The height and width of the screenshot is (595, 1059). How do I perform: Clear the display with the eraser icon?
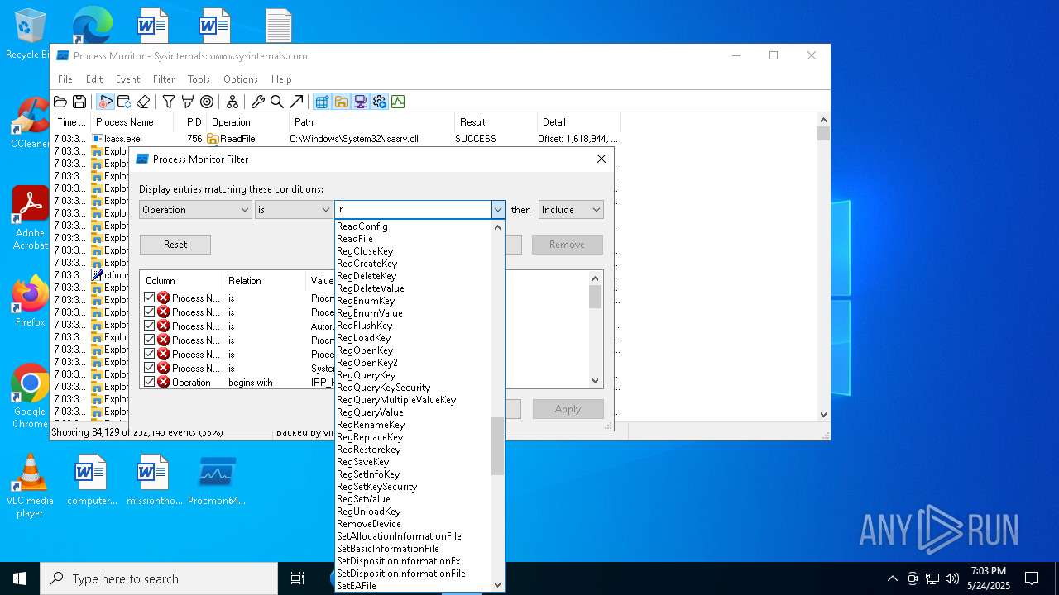tap(143, 102)
